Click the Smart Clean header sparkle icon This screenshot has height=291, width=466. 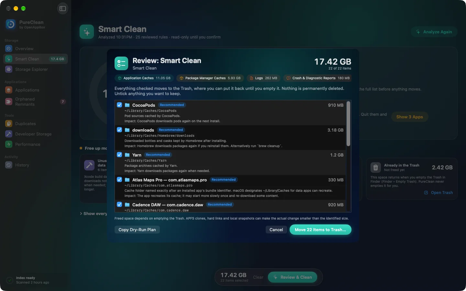87,32
